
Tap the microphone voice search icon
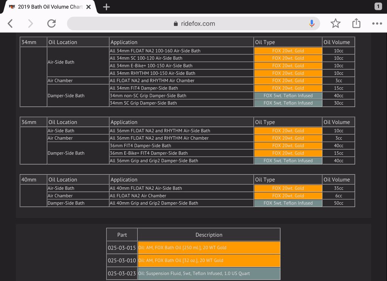tap(312, 23)
